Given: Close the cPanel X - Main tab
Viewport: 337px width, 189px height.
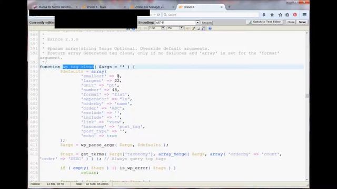Looking at the screenshot, I should 125,7.
